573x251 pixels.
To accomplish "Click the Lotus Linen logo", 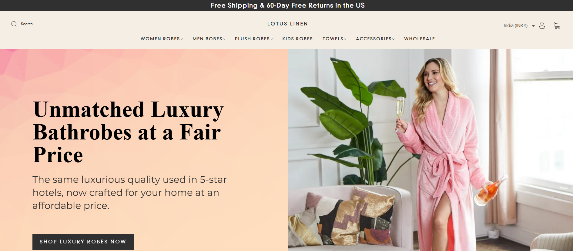I will click(x=287, y=24).
